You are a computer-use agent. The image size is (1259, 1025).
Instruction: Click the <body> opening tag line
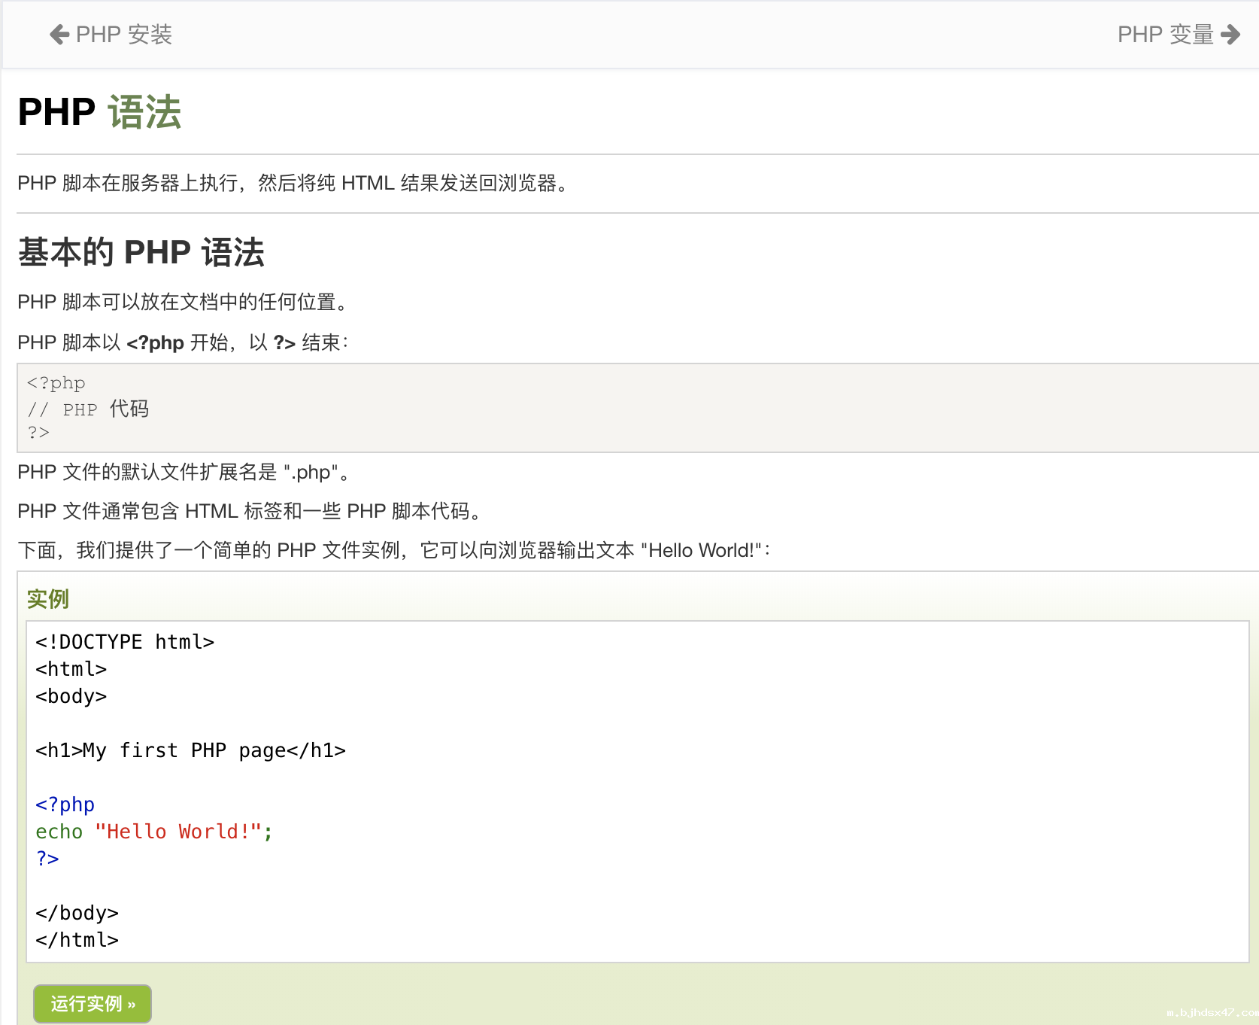[x=71, y=696]
